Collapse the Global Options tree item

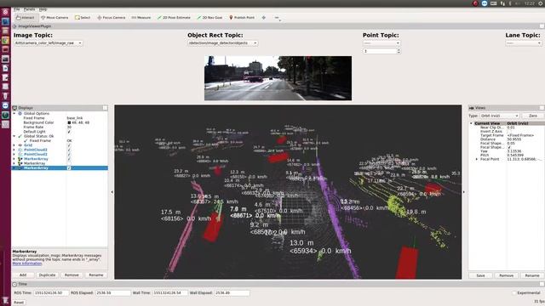point(14,113)
